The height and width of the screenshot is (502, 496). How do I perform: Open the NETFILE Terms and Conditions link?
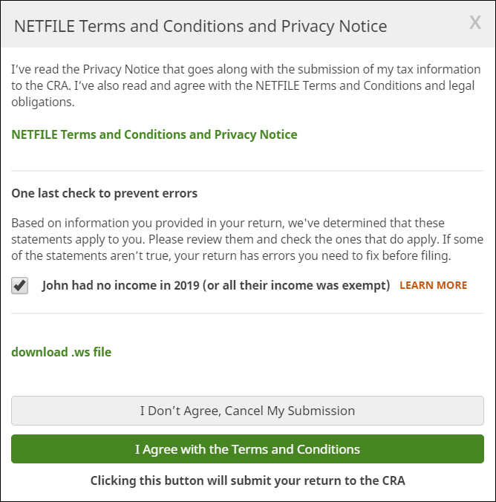154,135
